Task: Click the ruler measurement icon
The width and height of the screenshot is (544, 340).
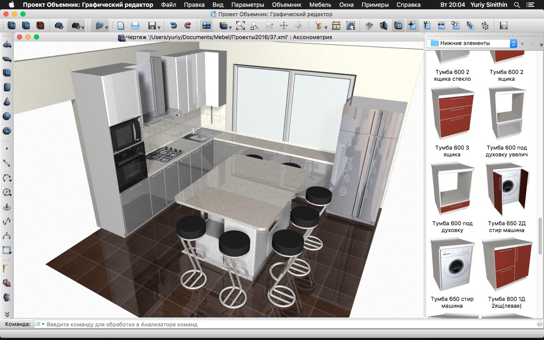Action: pyautogui.click(x=336, y=25)
